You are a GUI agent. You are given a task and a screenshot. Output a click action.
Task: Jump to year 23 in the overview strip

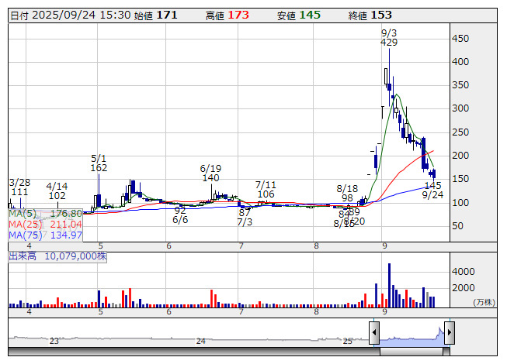click(x=54, y=341)
